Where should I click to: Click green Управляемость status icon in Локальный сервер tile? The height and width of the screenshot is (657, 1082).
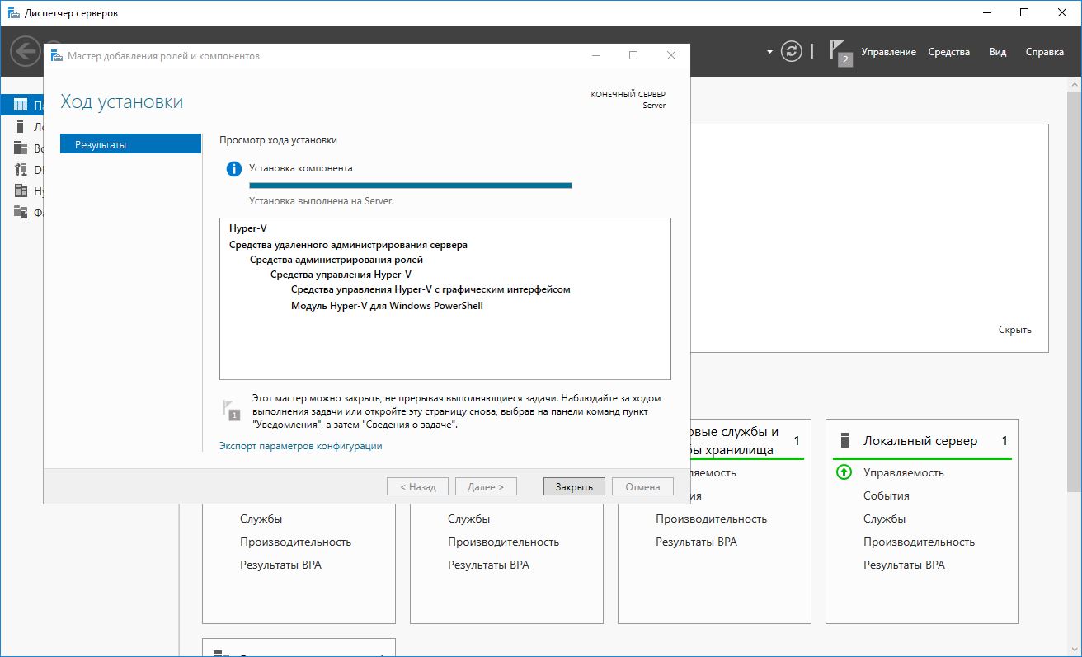844,472
